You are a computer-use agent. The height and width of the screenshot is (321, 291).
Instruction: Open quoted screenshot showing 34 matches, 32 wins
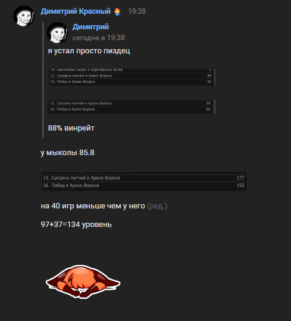[132, 77]
